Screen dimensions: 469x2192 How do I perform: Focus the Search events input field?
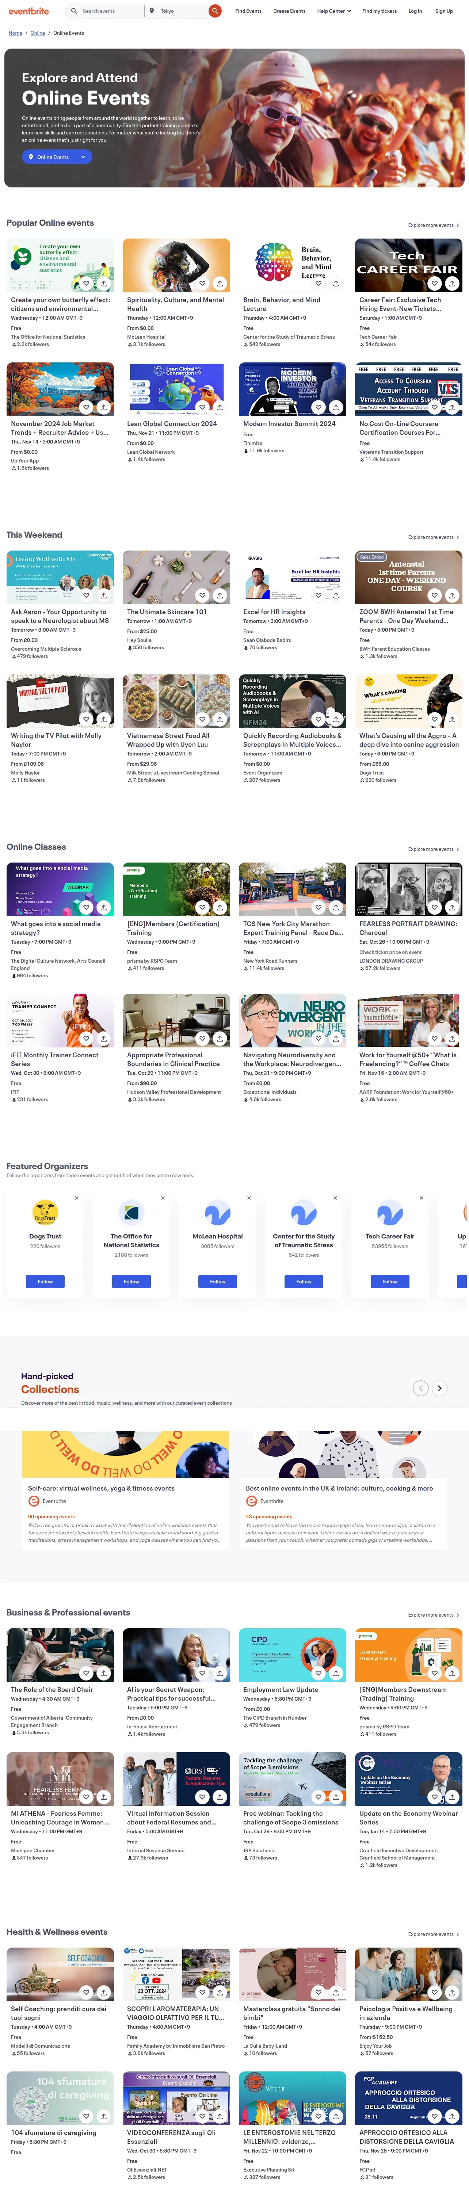tap(110, 11)
